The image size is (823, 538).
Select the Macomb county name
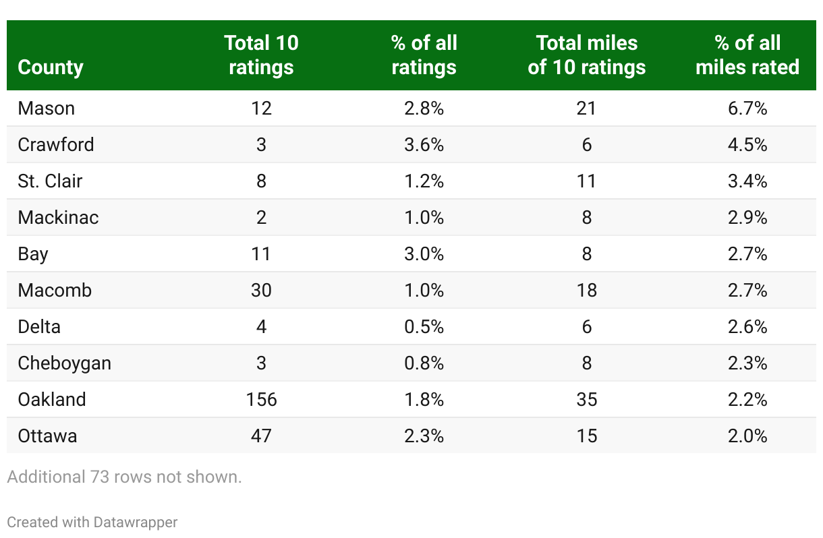tap(55, 290)
